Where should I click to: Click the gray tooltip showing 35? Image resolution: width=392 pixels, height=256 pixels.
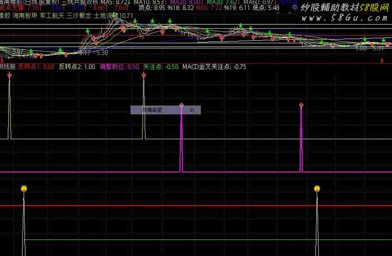tap(165, 110)
